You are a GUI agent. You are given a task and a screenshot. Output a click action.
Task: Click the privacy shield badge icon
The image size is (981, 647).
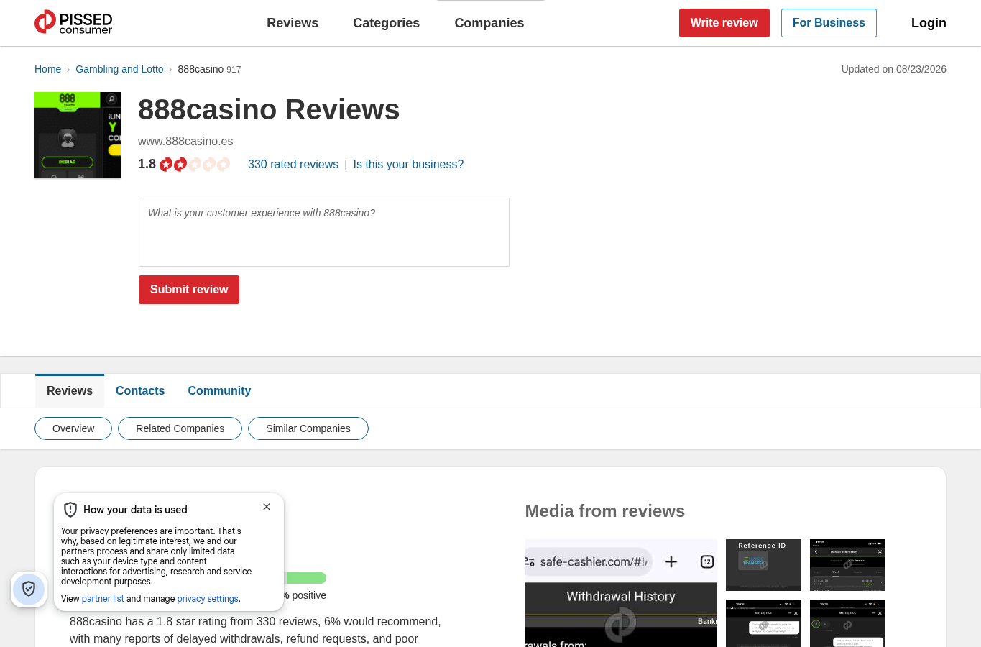click(29, 589)
